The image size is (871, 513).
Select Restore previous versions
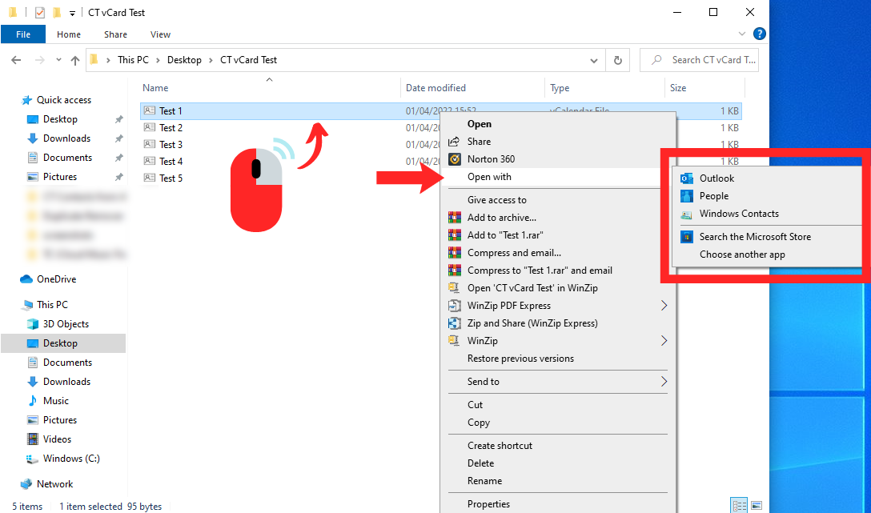tap(520, 359)
